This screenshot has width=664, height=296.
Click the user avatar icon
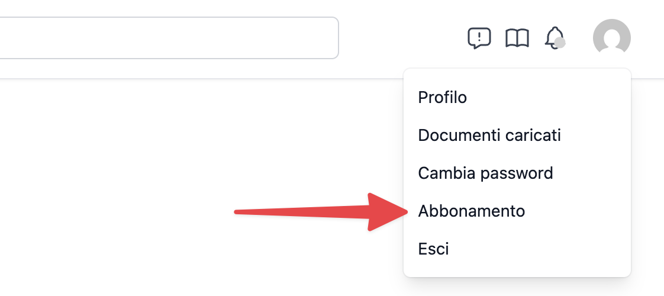click(611, 38)
